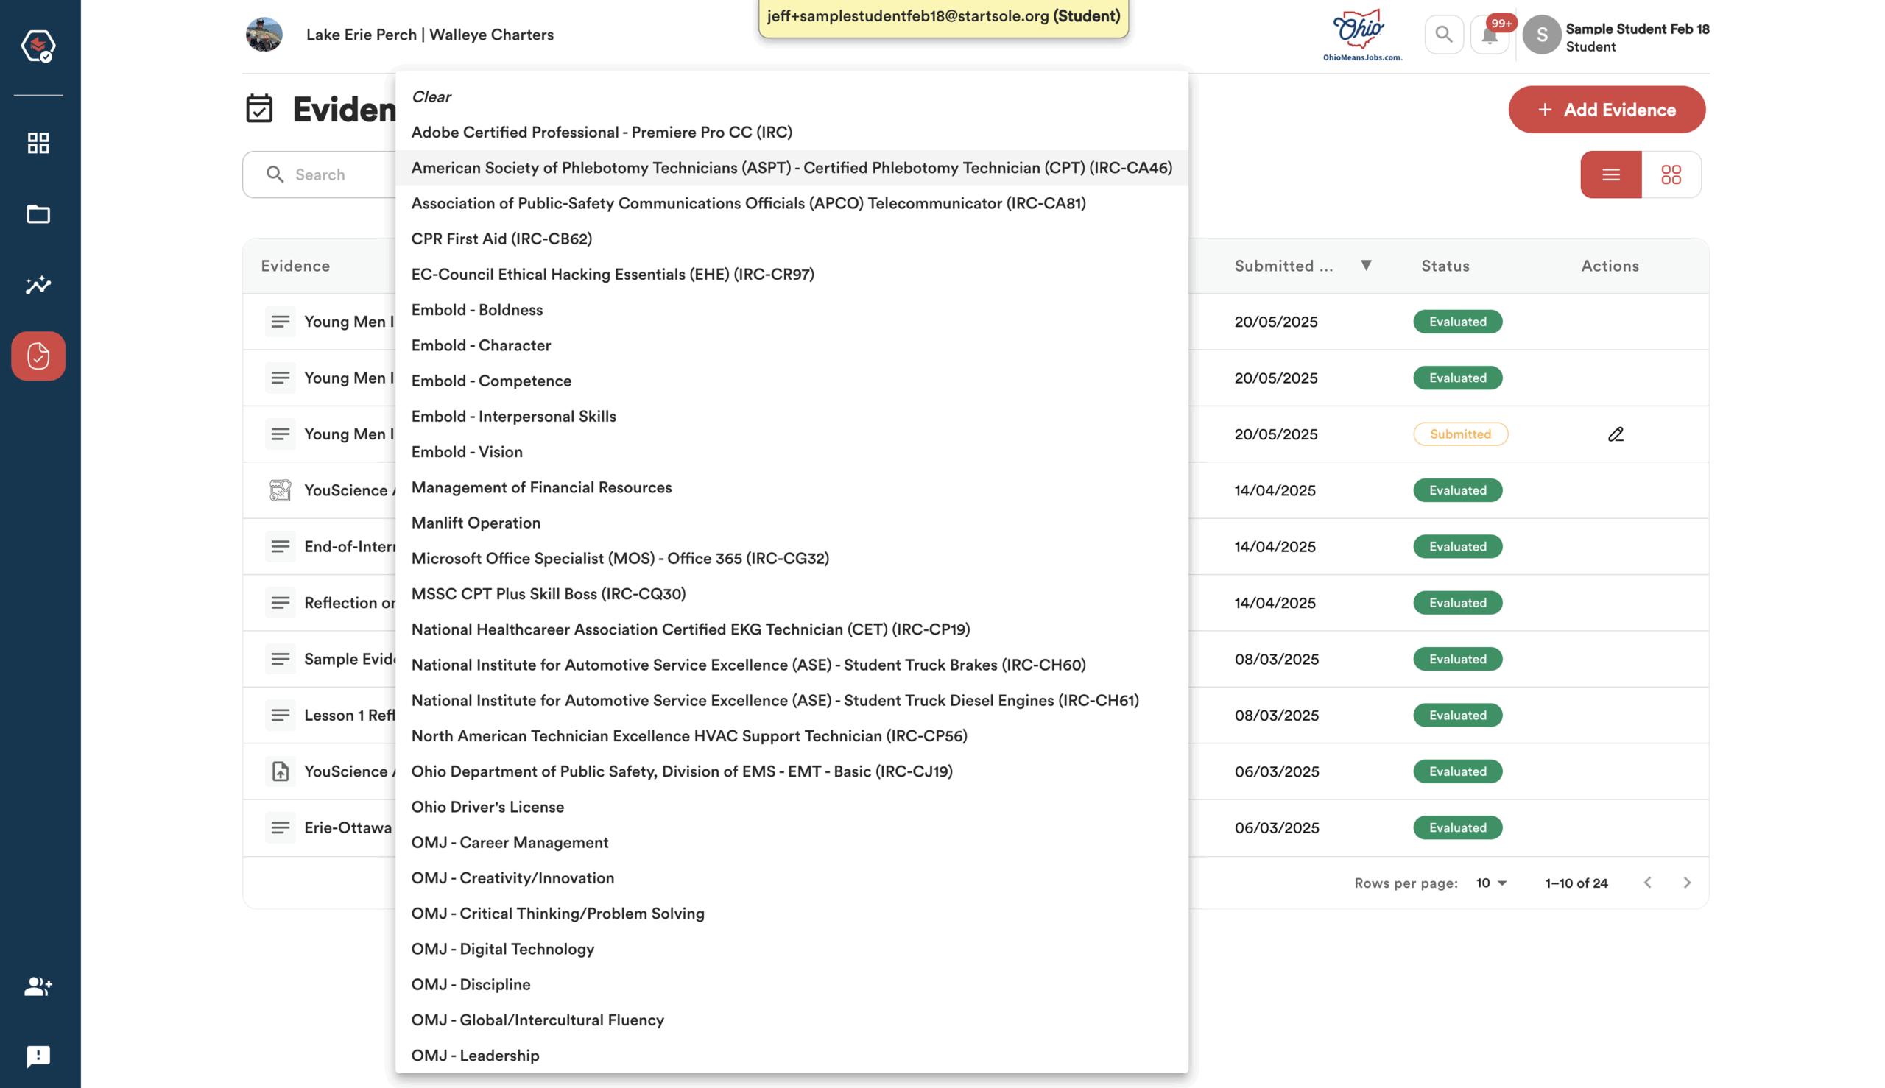Switch to list view

(x=1610, y=174)
